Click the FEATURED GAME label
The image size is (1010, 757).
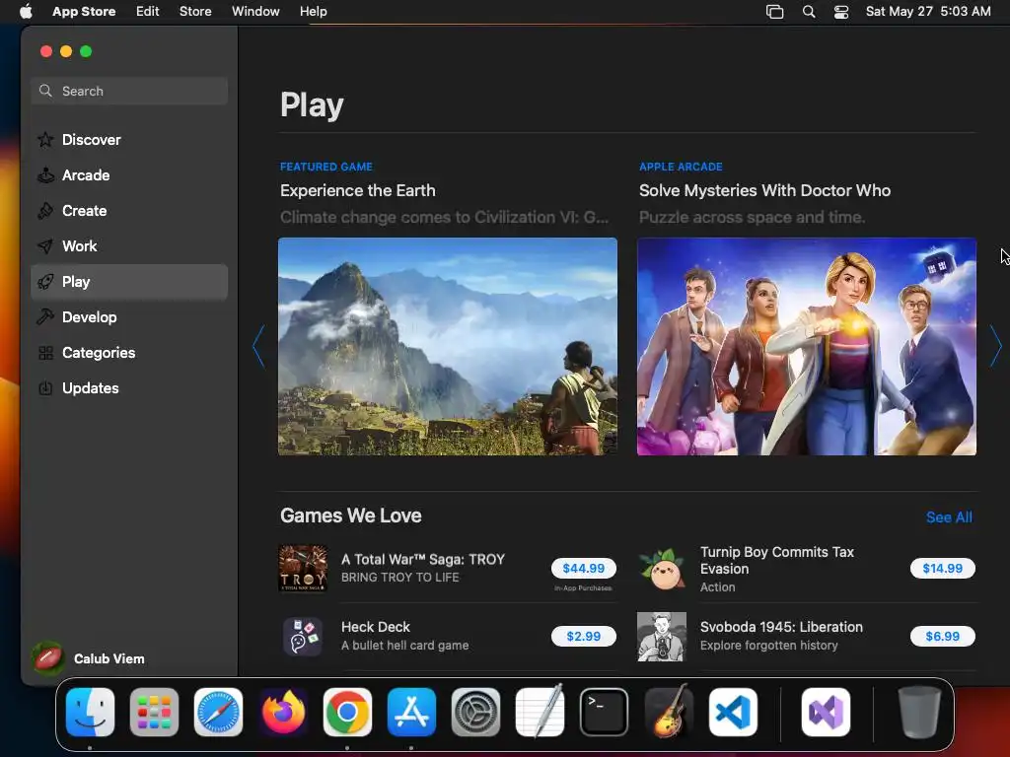point(325,167)
